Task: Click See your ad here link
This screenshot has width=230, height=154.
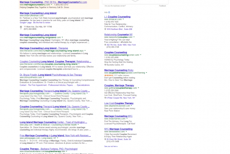Action: click(111, 146)
